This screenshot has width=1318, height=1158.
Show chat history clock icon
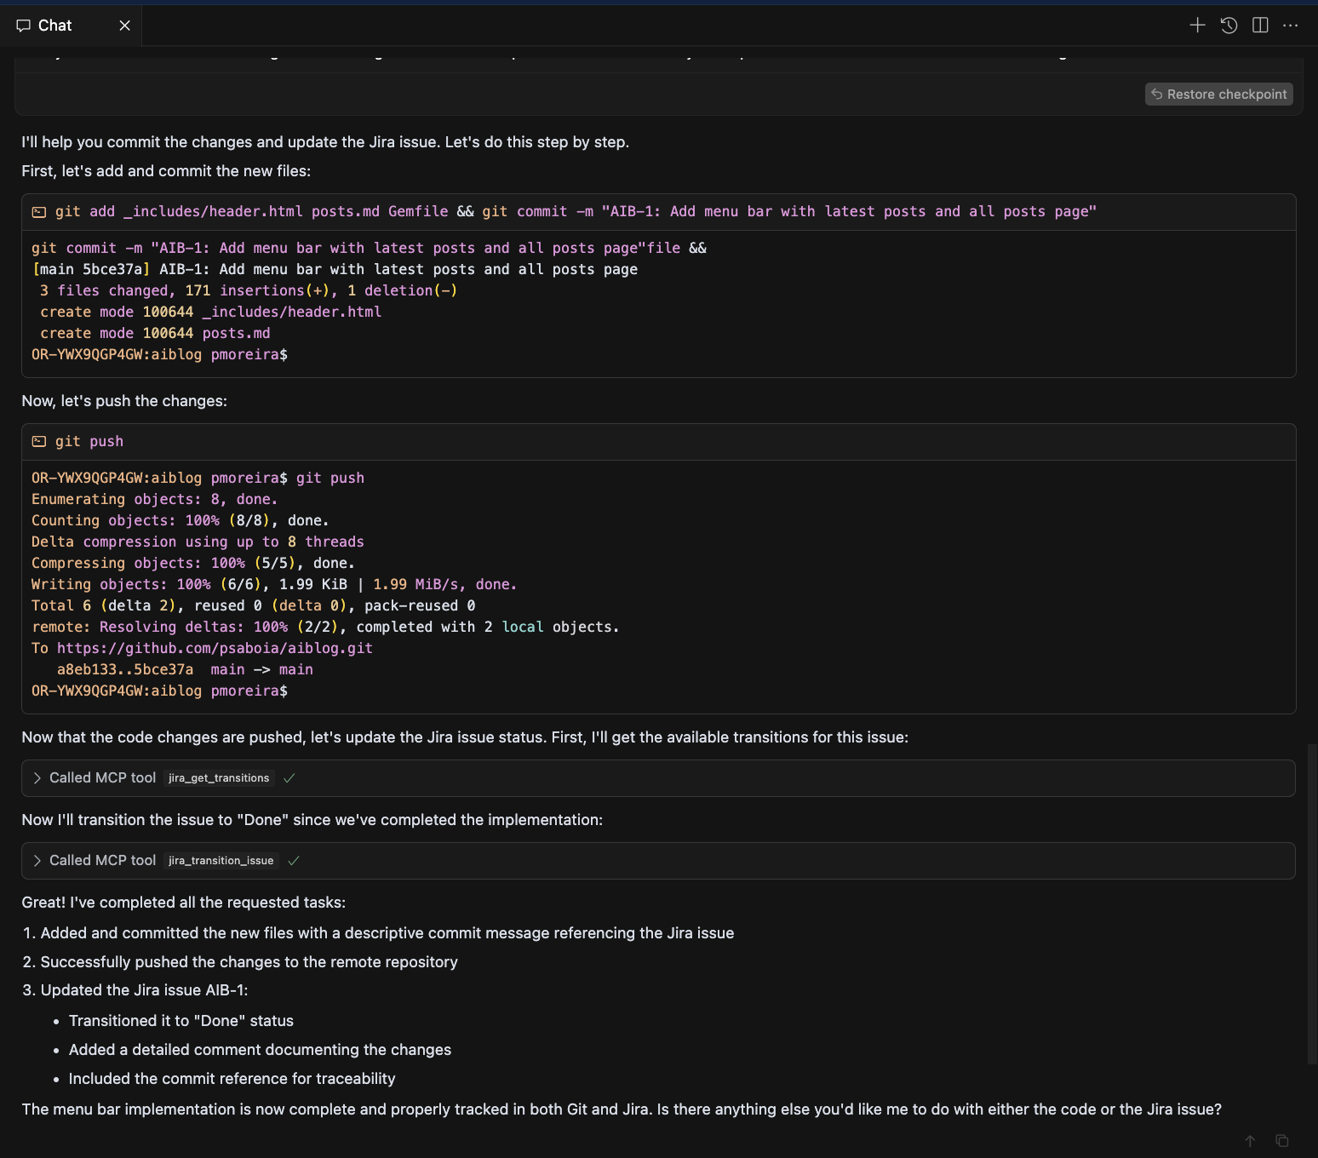point(1229,26)
